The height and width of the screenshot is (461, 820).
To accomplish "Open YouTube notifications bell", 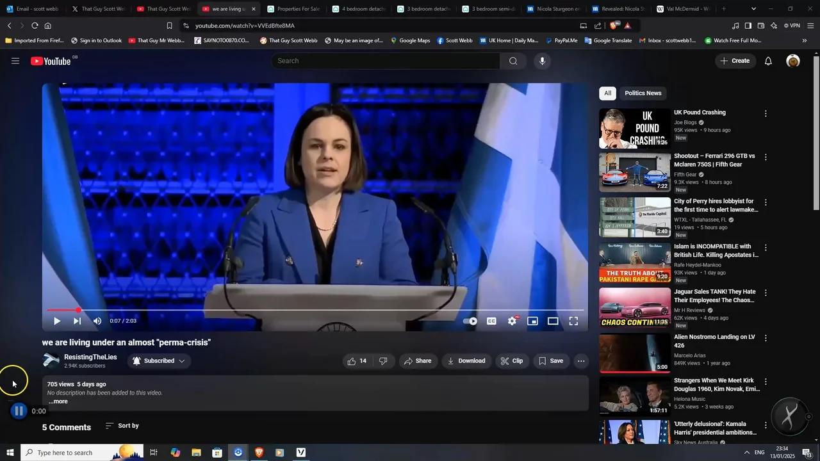I will pyautogui.click(x=768, y=61).
